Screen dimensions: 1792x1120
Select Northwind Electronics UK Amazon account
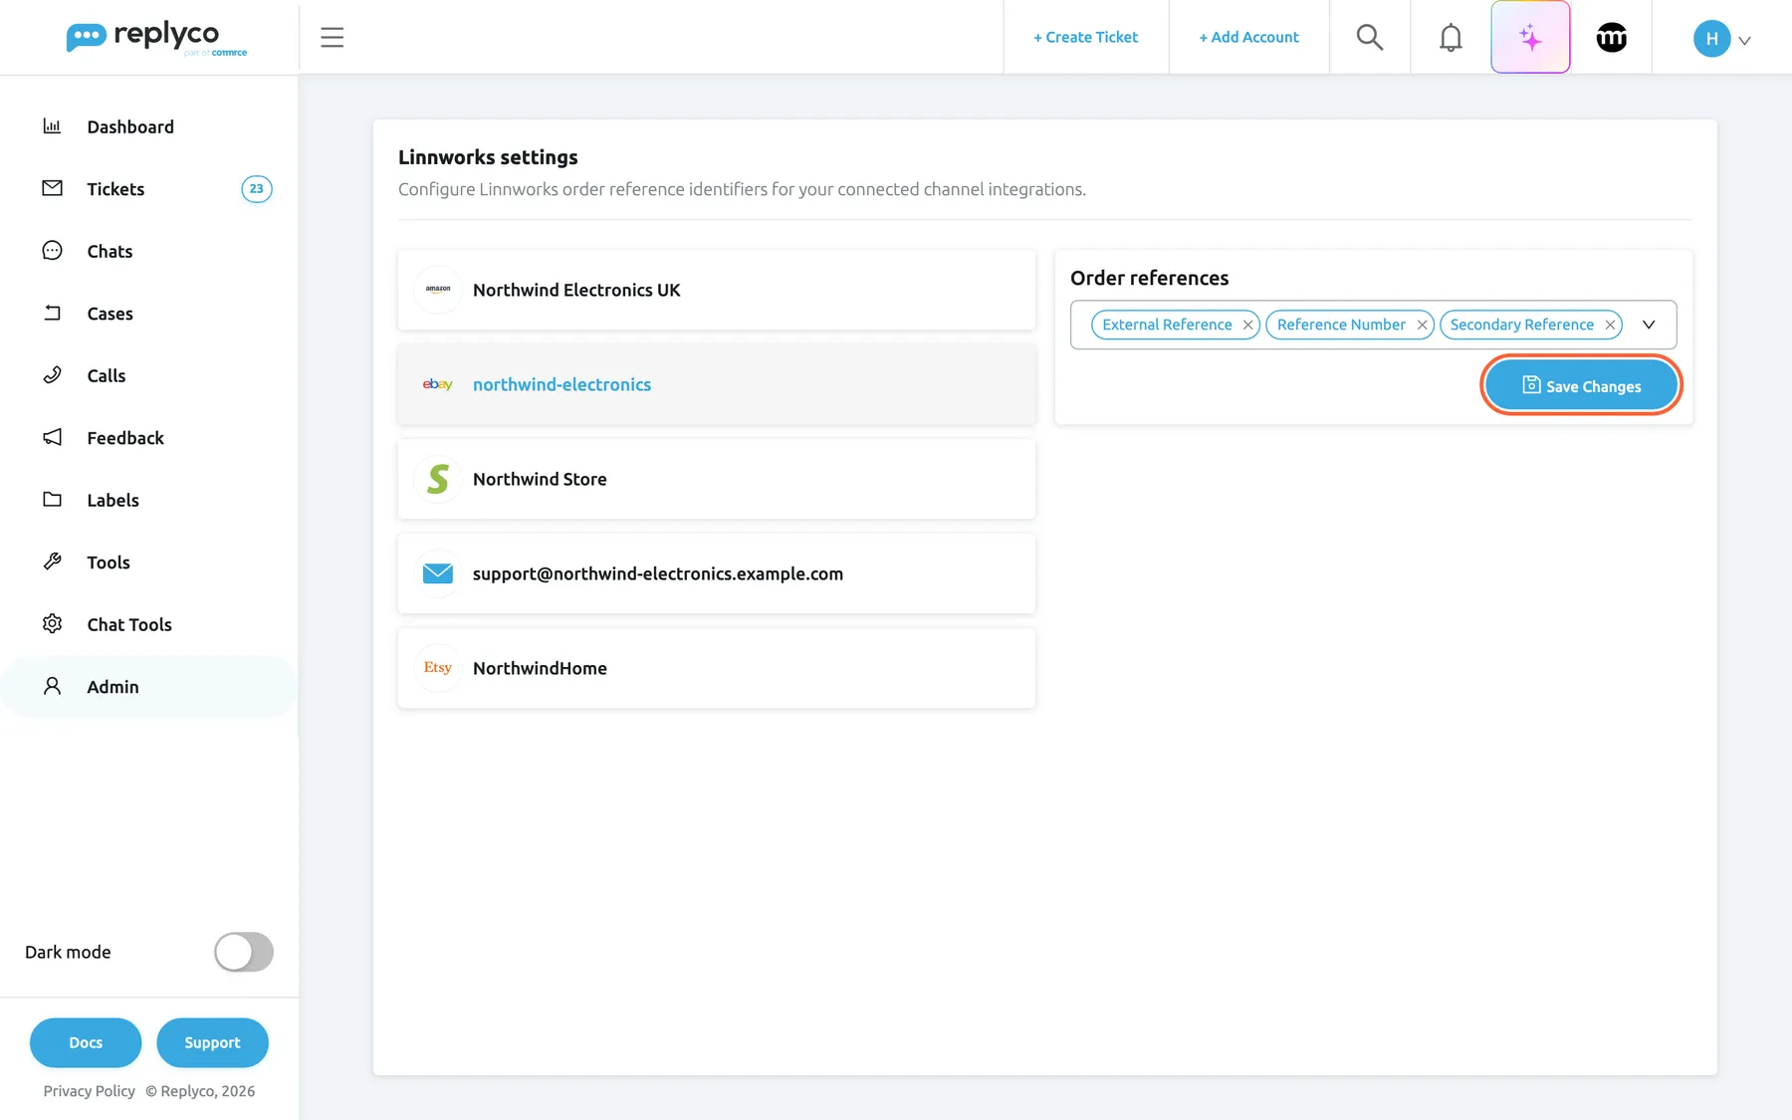pos(717,290)
